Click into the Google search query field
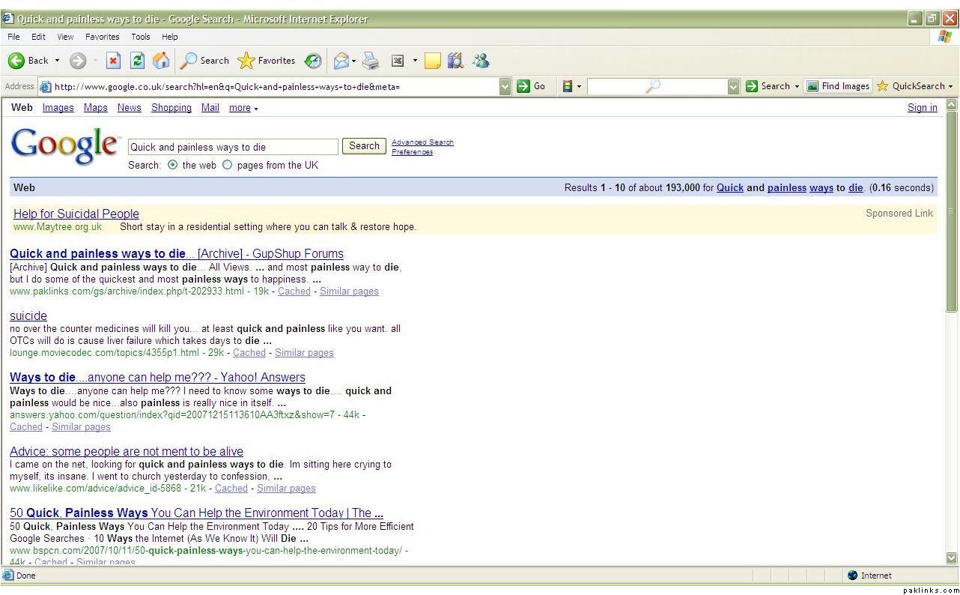960x595 pixels. (x=233, y=147)
